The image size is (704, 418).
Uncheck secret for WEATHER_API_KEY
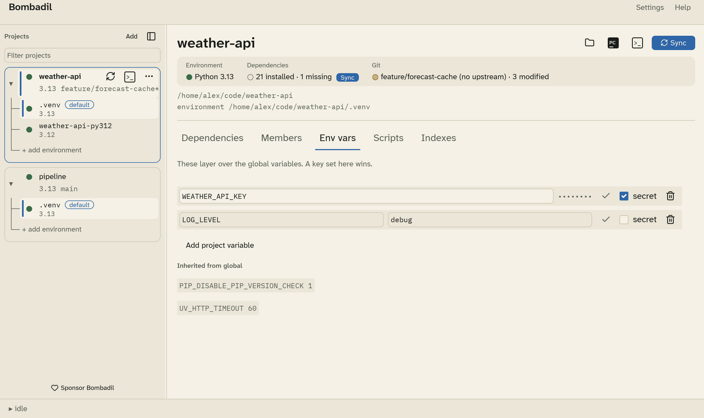coord(624,196)
